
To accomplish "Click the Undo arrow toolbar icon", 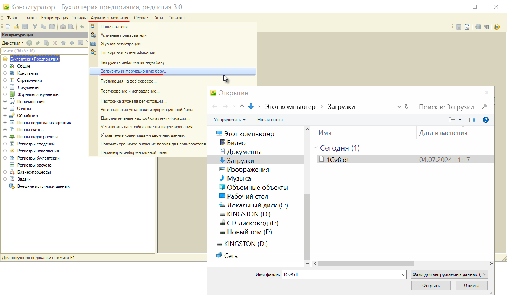I will tap(82, 27).
